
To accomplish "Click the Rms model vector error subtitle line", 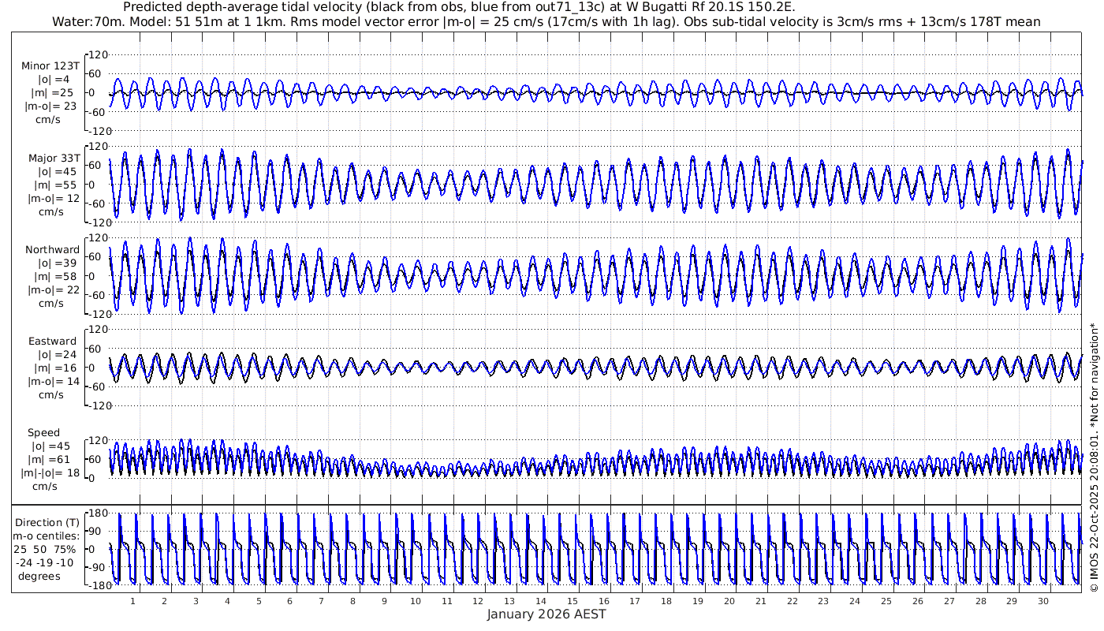I will (546, 21).
